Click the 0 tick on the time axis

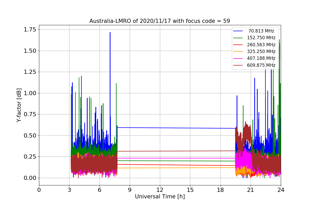click(39, 190)
